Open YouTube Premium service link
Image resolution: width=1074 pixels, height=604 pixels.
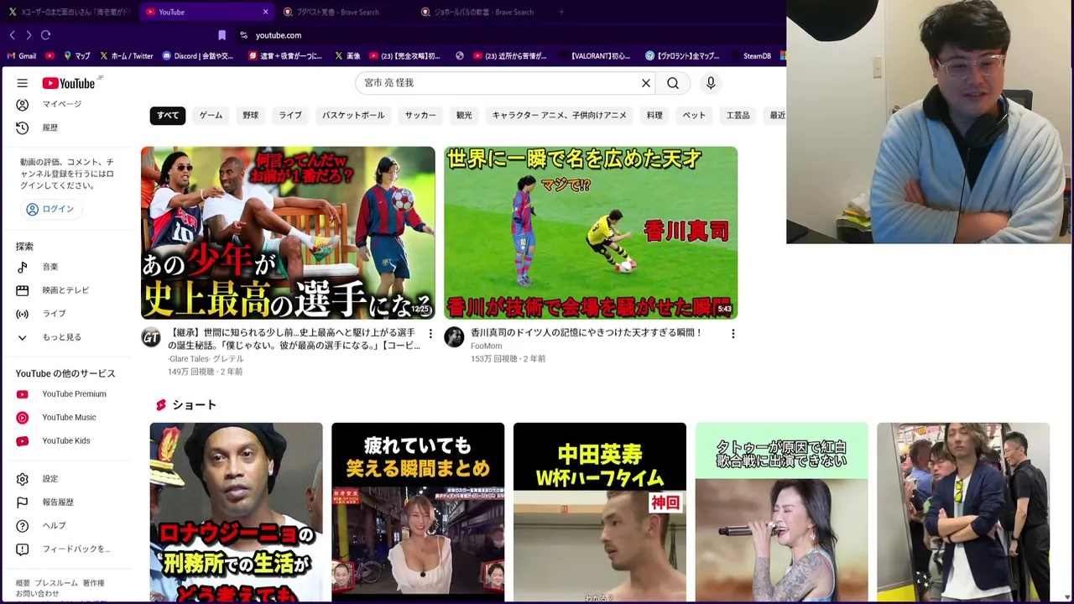[x=74, y=394]
